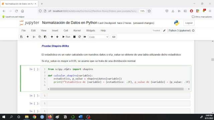Reload the page in the browser
Viewport: 214px width, 120px height.
click(x=16, y=11)
